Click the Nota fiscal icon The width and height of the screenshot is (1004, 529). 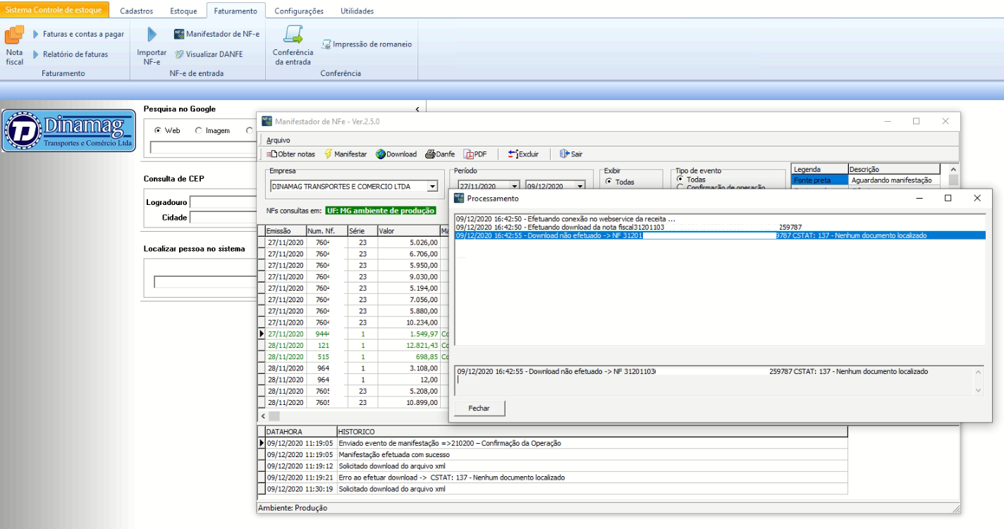pos(14,35)
